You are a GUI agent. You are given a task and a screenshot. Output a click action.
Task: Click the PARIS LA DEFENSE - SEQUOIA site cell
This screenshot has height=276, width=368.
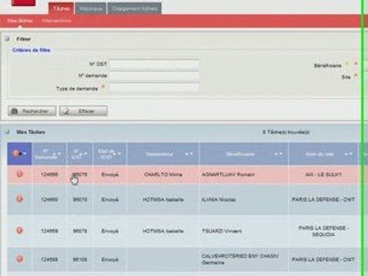pos(324,231)
